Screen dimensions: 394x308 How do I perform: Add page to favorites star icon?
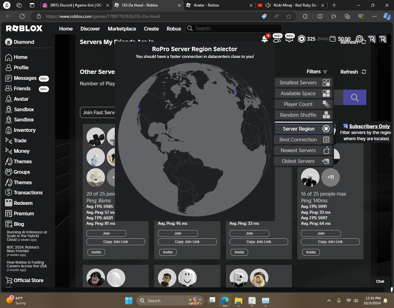click(289, 16)
